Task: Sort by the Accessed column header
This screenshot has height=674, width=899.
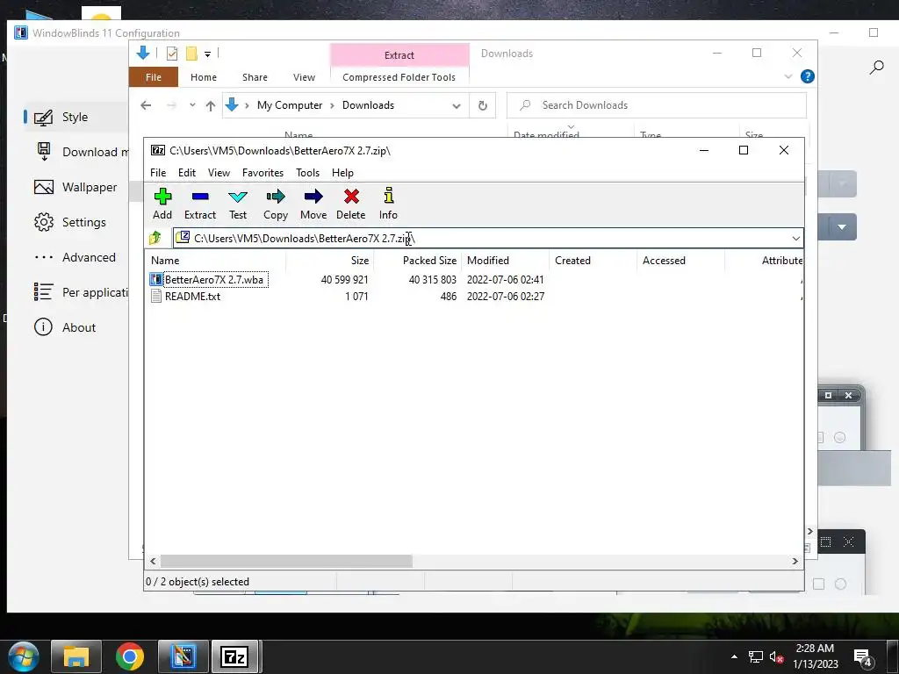Action: coord(680,261)
